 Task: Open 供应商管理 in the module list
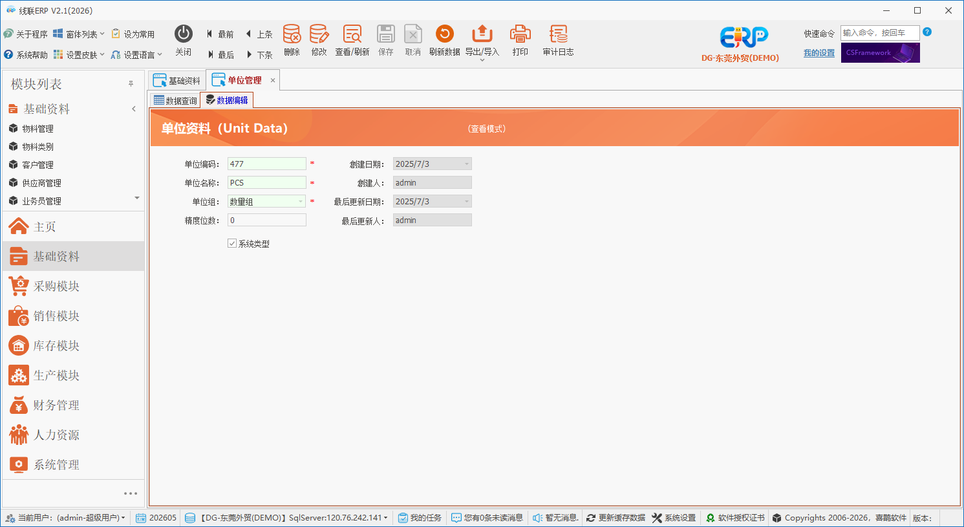click(x=41, y=183)
